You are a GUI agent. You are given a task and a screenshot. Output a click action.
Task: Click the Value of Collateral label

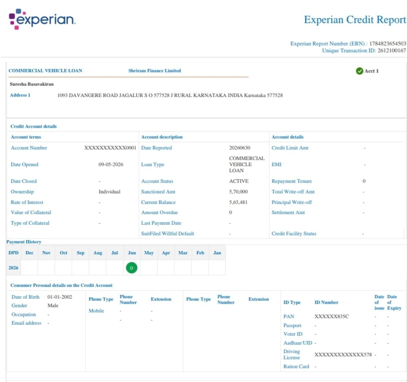31,212
